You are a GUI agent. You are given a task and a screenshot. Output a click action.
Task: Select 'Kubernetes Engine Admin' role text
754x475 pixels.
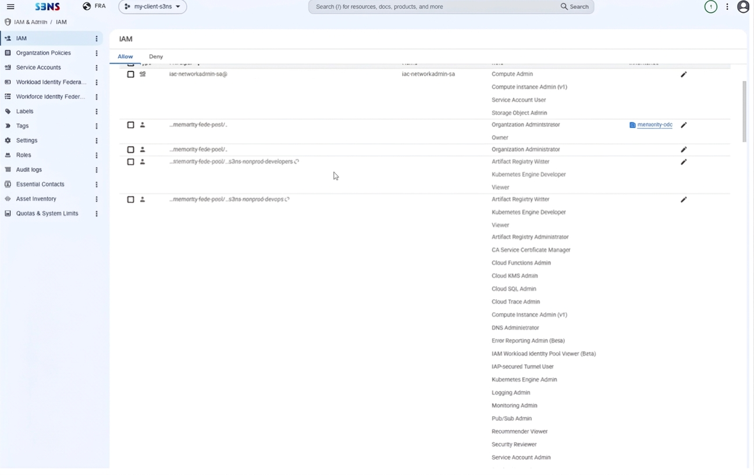tap(524, 380)
